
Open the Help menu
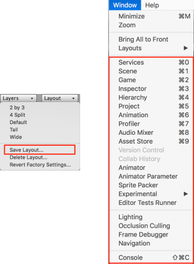click(152, 5)
